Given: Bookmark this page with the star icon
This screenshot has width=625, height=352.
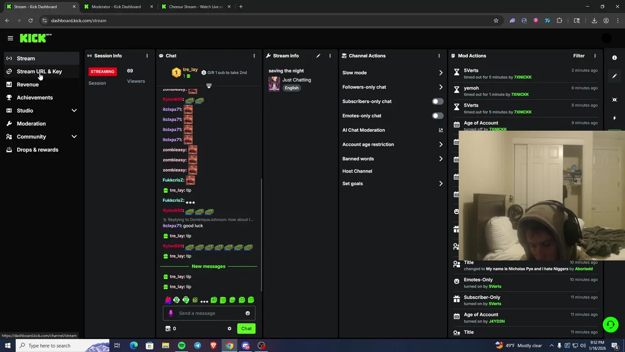Looking at the screenshot, I should [x=496, y=21].
